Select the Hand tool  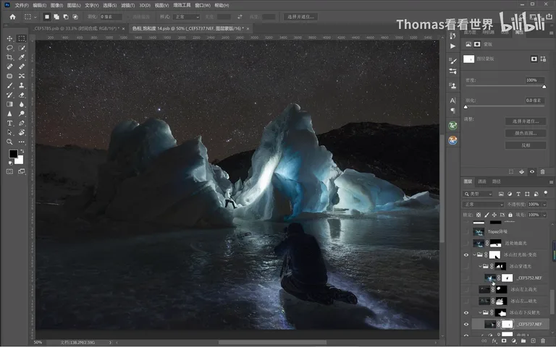click(22, 132)
